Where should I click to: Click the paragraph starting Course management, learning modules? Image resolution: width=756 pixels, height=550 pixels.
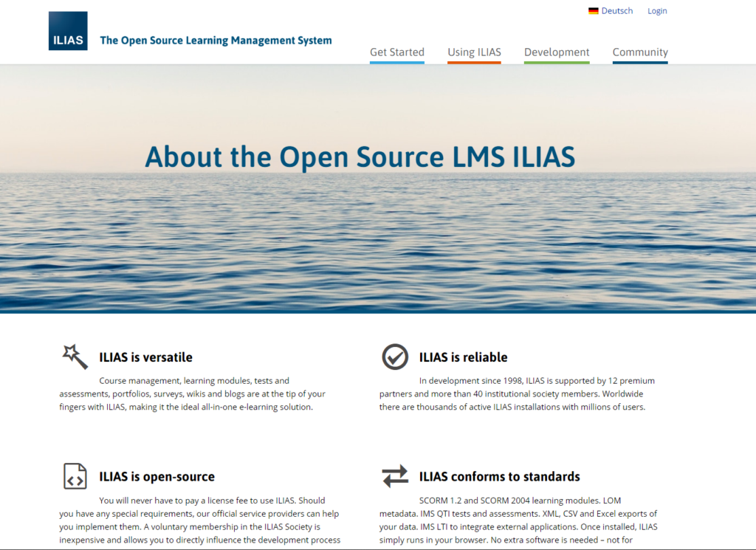point(193,393)
